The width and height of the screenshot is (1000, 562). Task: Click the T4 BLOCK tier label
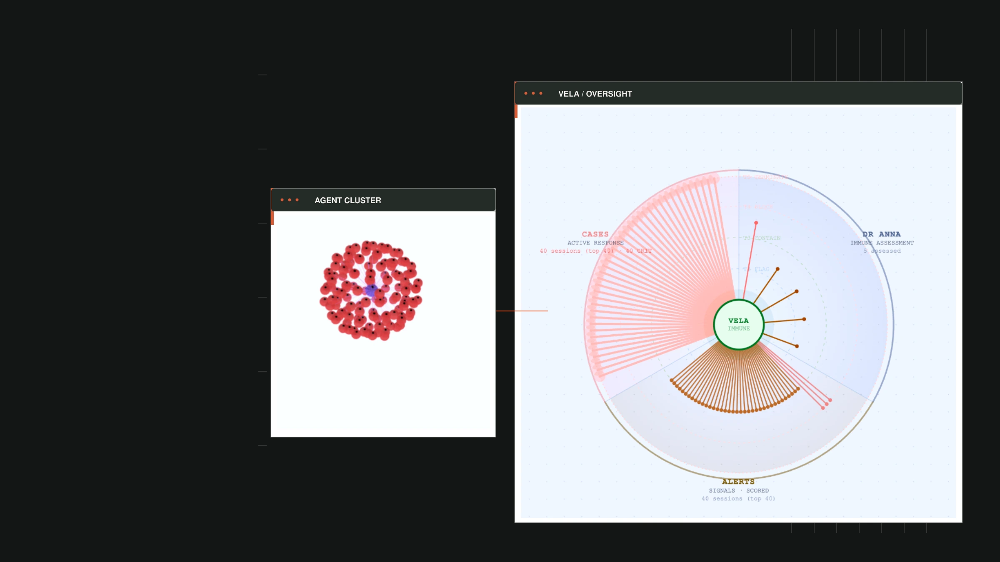tap(758, 207)
